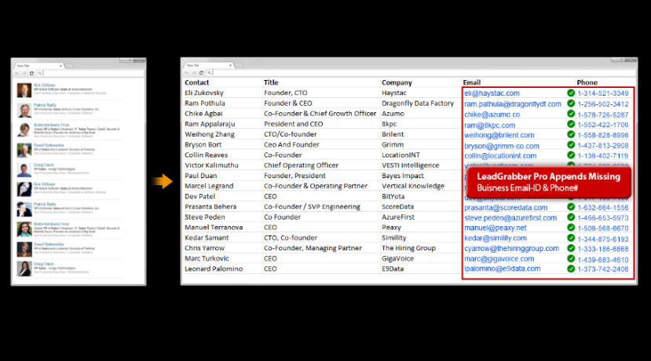Open email link ram.pathula@dragonflydf.com

pyautogui.click(x=513, y=104)
